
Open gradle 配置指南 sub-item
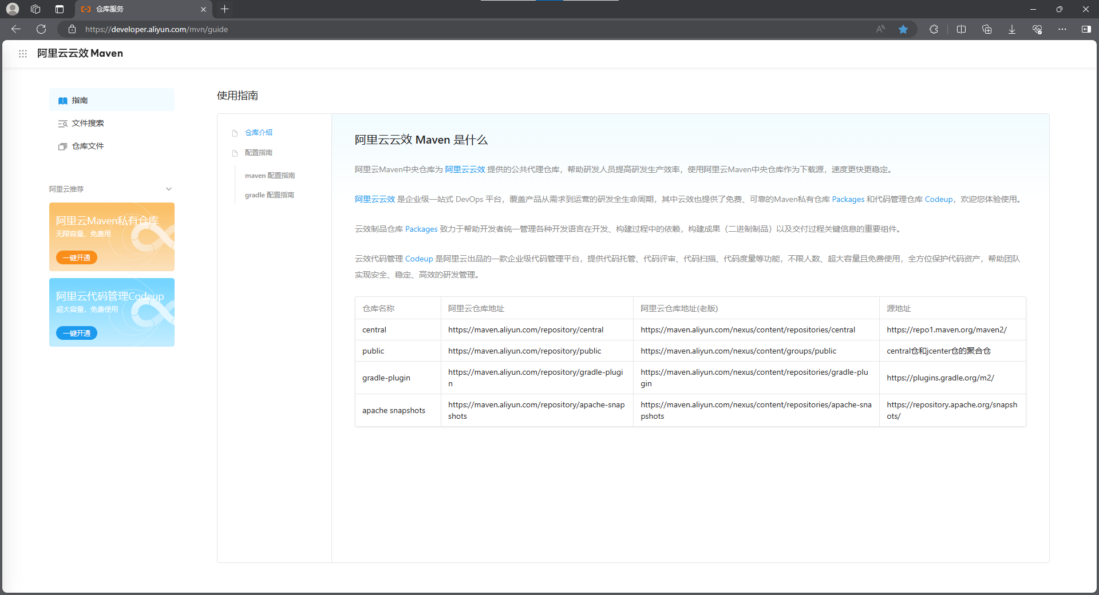point(270,195)
